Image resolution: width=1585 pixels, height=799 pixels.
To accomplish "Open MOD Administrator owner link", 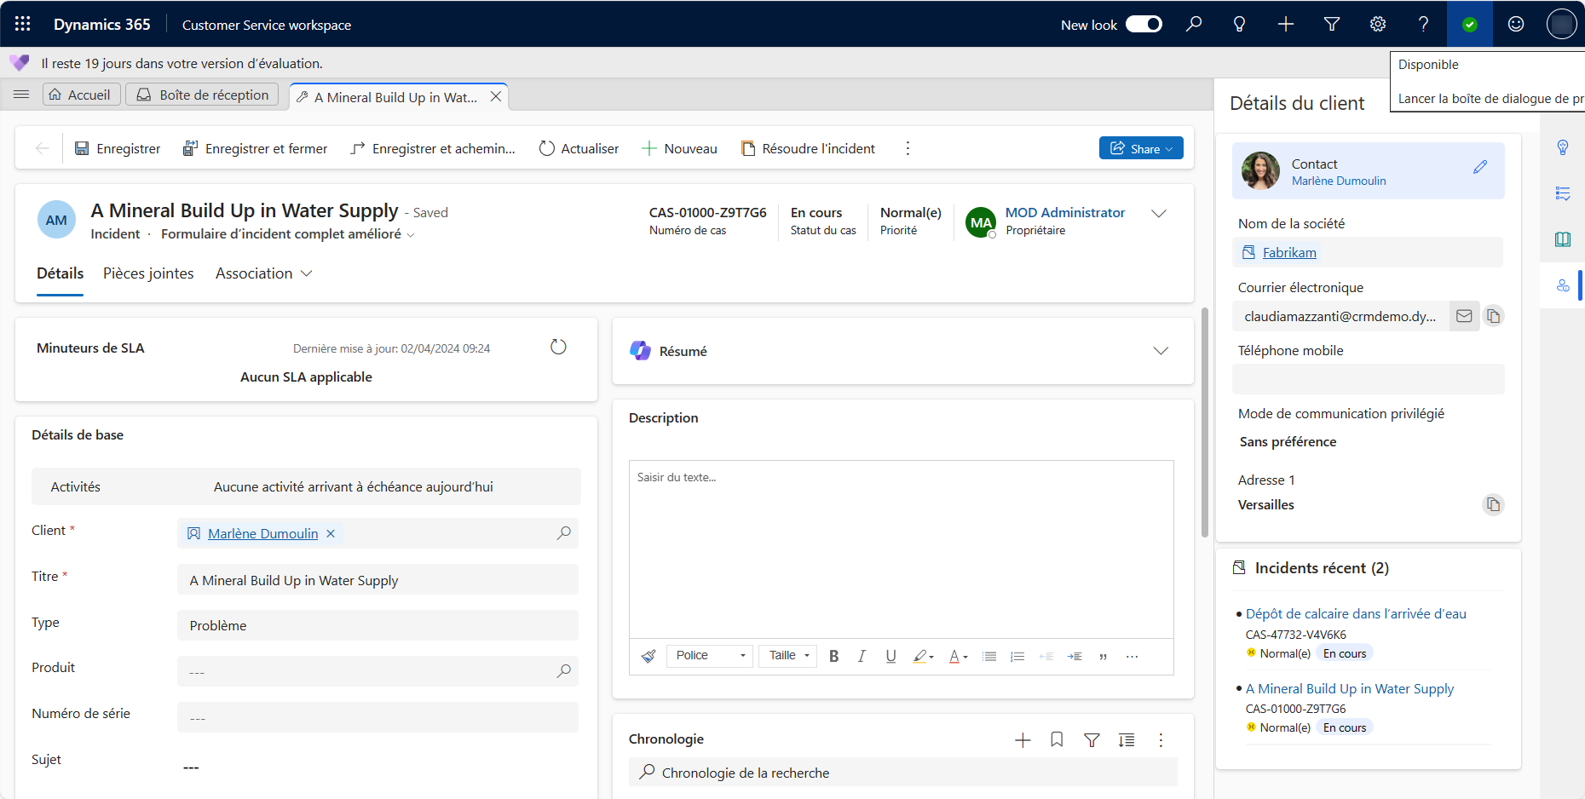I will 1065,212.
